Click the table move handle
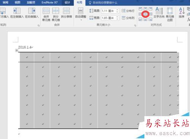The height and width of the screenshot is (139, 190). tap(17, 50)
